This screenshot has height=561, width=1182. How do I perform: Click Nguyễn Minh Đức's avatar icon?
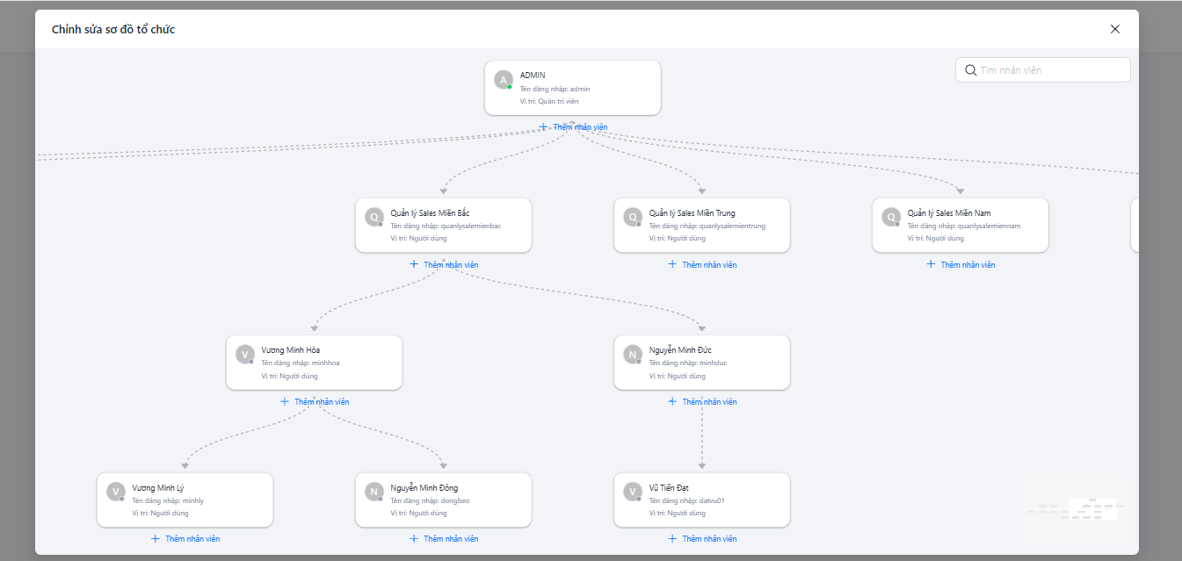pyautogui.click(x=633, y=355)
